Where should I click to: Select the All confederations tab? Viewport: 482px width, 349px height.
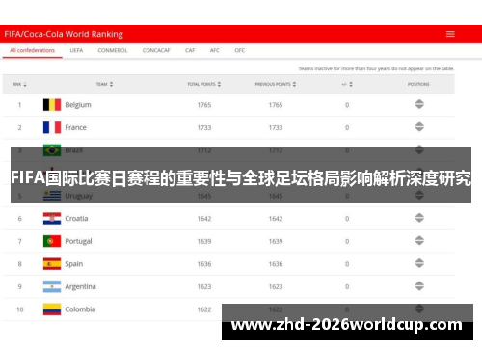(32, 50)
